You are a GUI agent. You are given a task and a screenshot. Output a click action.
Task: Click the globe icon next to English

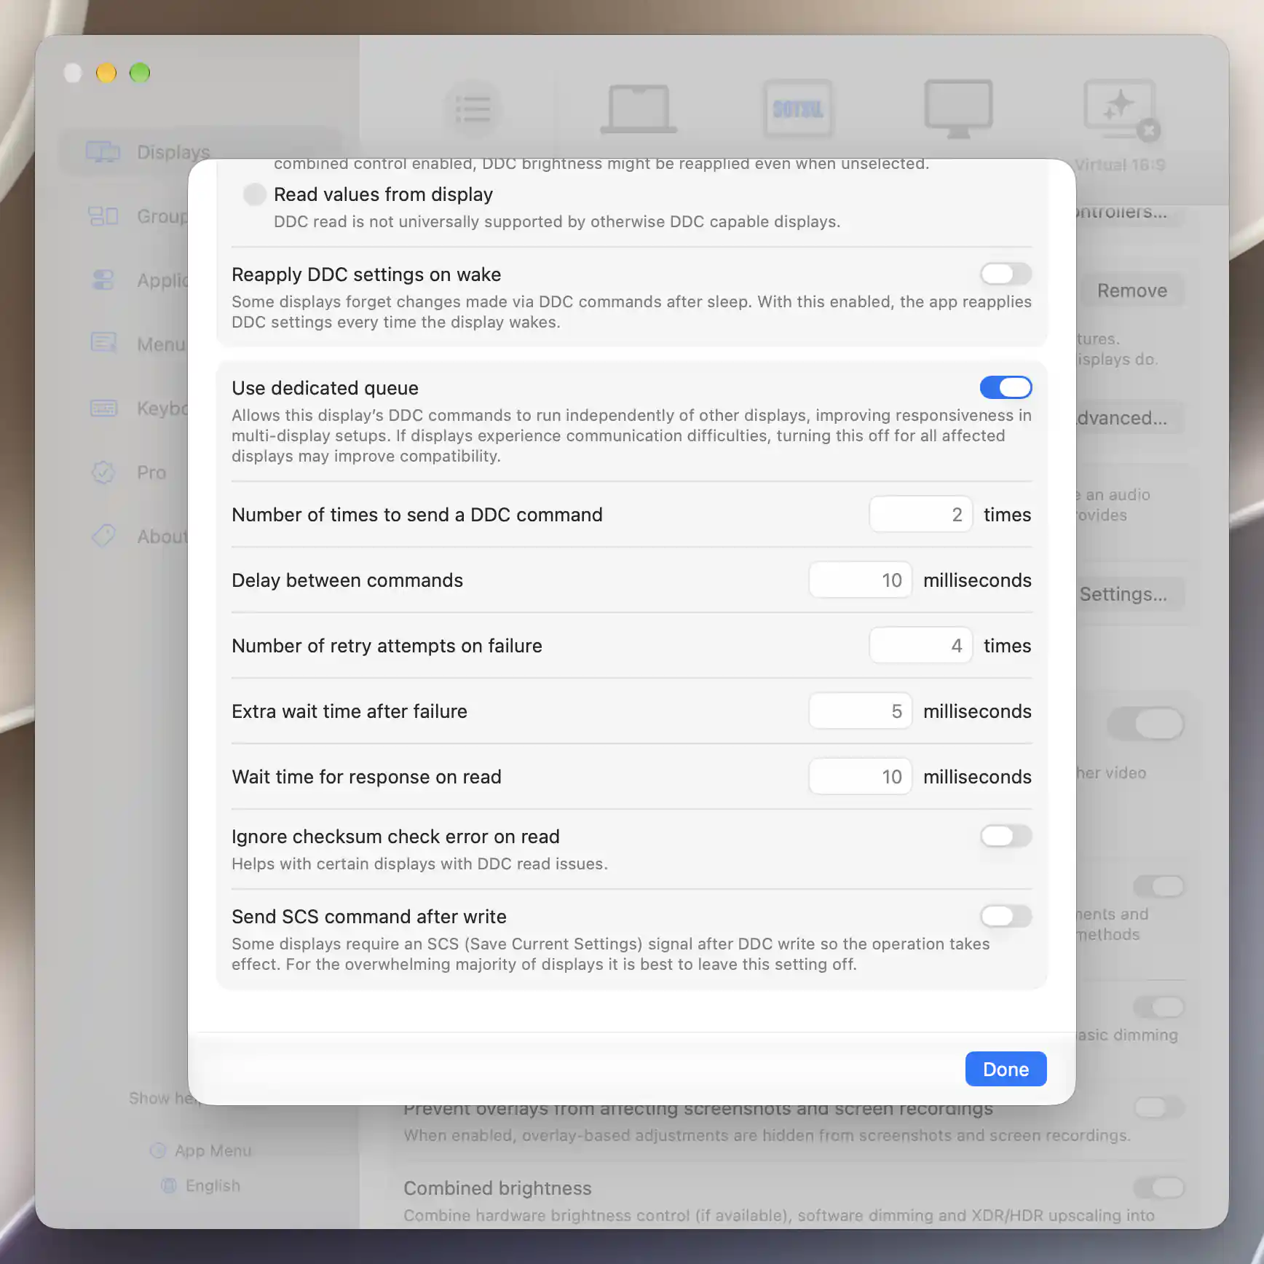click(169, 1185)
